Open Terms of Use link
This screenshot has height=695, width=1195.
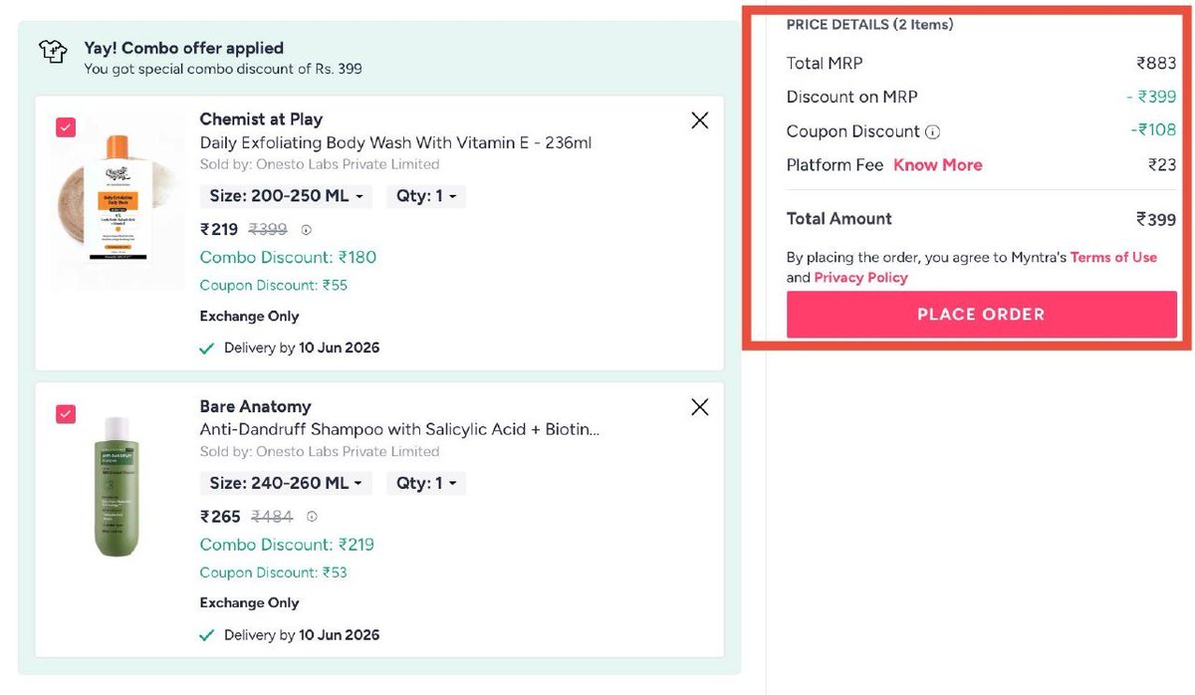(x=1113, y=257)
